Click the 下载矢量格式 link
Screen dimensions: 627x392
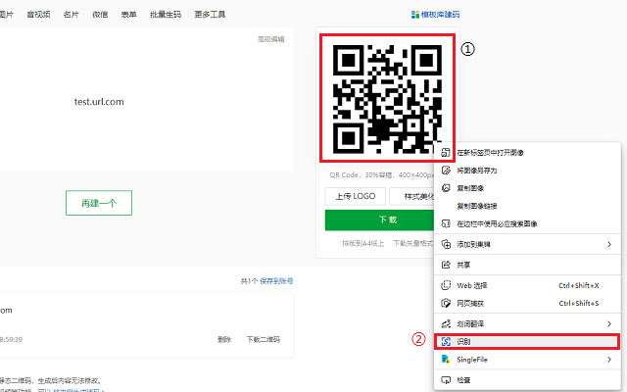[413, 243]
